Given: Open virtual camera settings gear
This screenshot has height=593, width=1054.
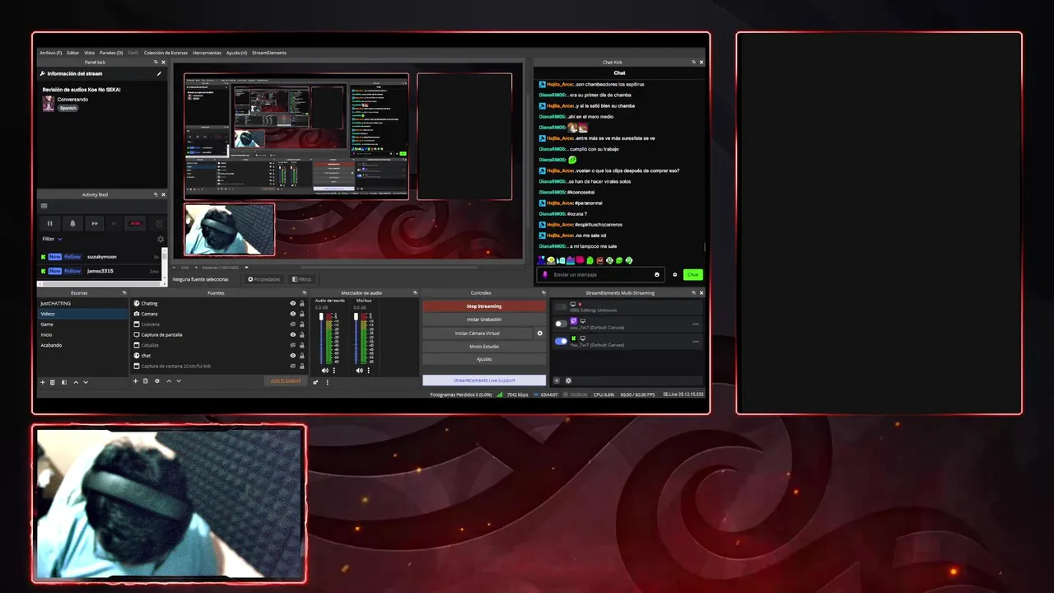Looking at the screenshot, I should coord(540,334).
